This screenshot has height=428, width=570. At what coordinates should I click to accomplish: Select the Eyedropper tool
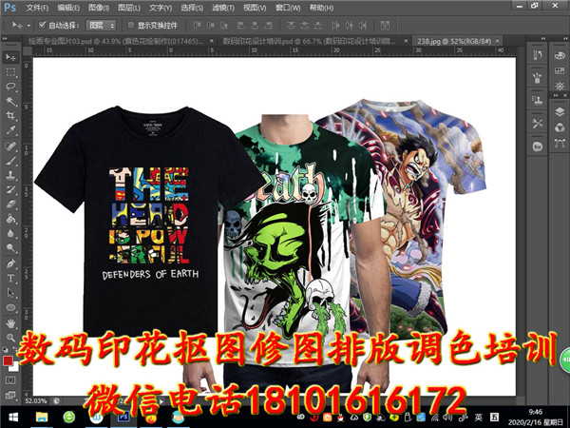click(x=10, y=130)
